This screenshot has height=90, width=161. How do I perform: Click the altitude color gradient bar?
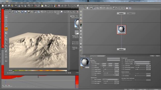40,70
